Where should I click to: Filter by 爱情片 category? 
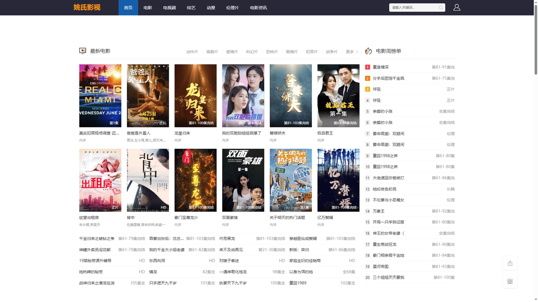(232, 52)
